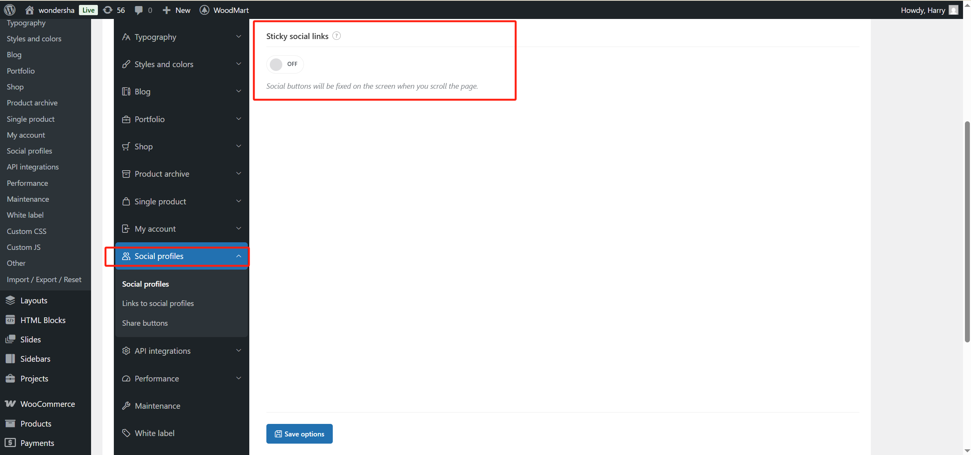Open the WooCommerce menu icon

click(x=10, y=404)
